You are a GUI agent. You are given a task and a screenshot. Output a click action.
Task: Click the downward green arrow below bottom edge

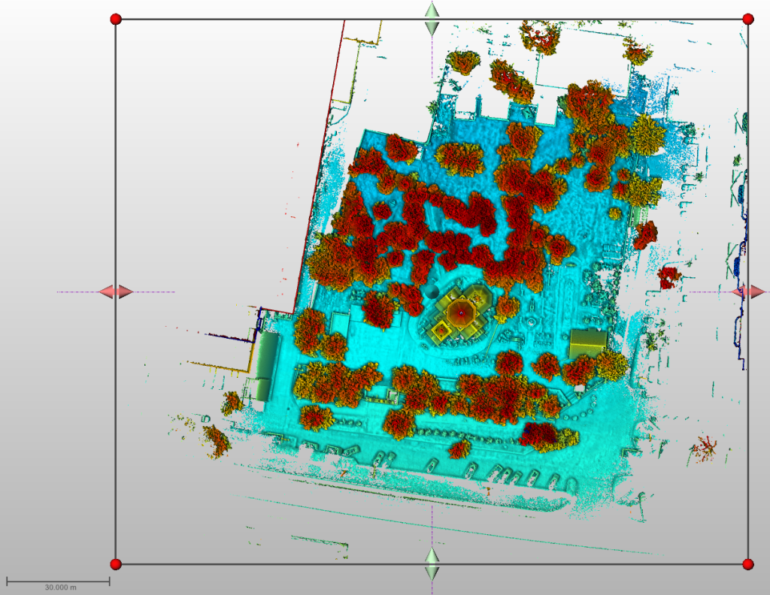[432, 573]
